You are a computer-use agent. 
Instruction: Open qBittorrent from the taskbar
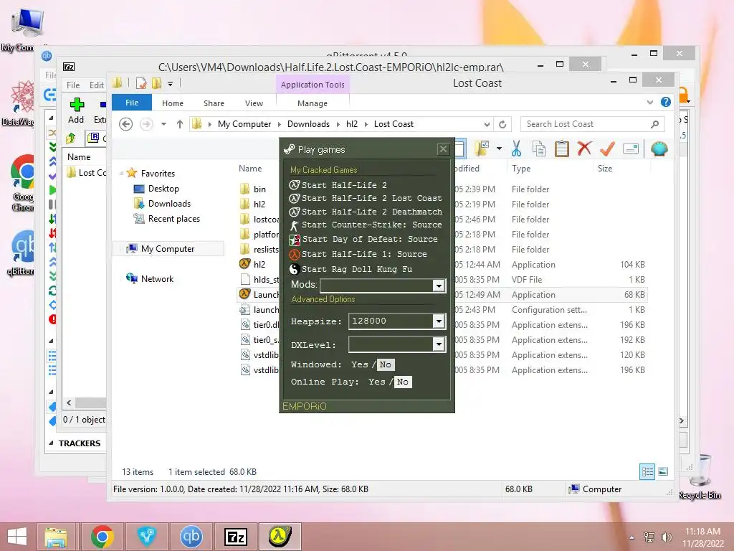tap(191, 537)
